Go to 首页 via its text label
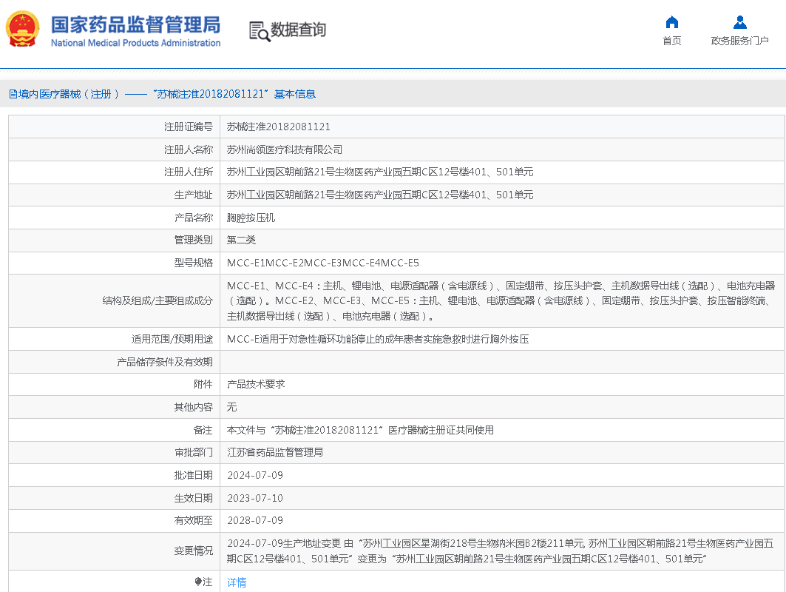The width and height of the screenshot is (786, 592). (x=671, y=41)
